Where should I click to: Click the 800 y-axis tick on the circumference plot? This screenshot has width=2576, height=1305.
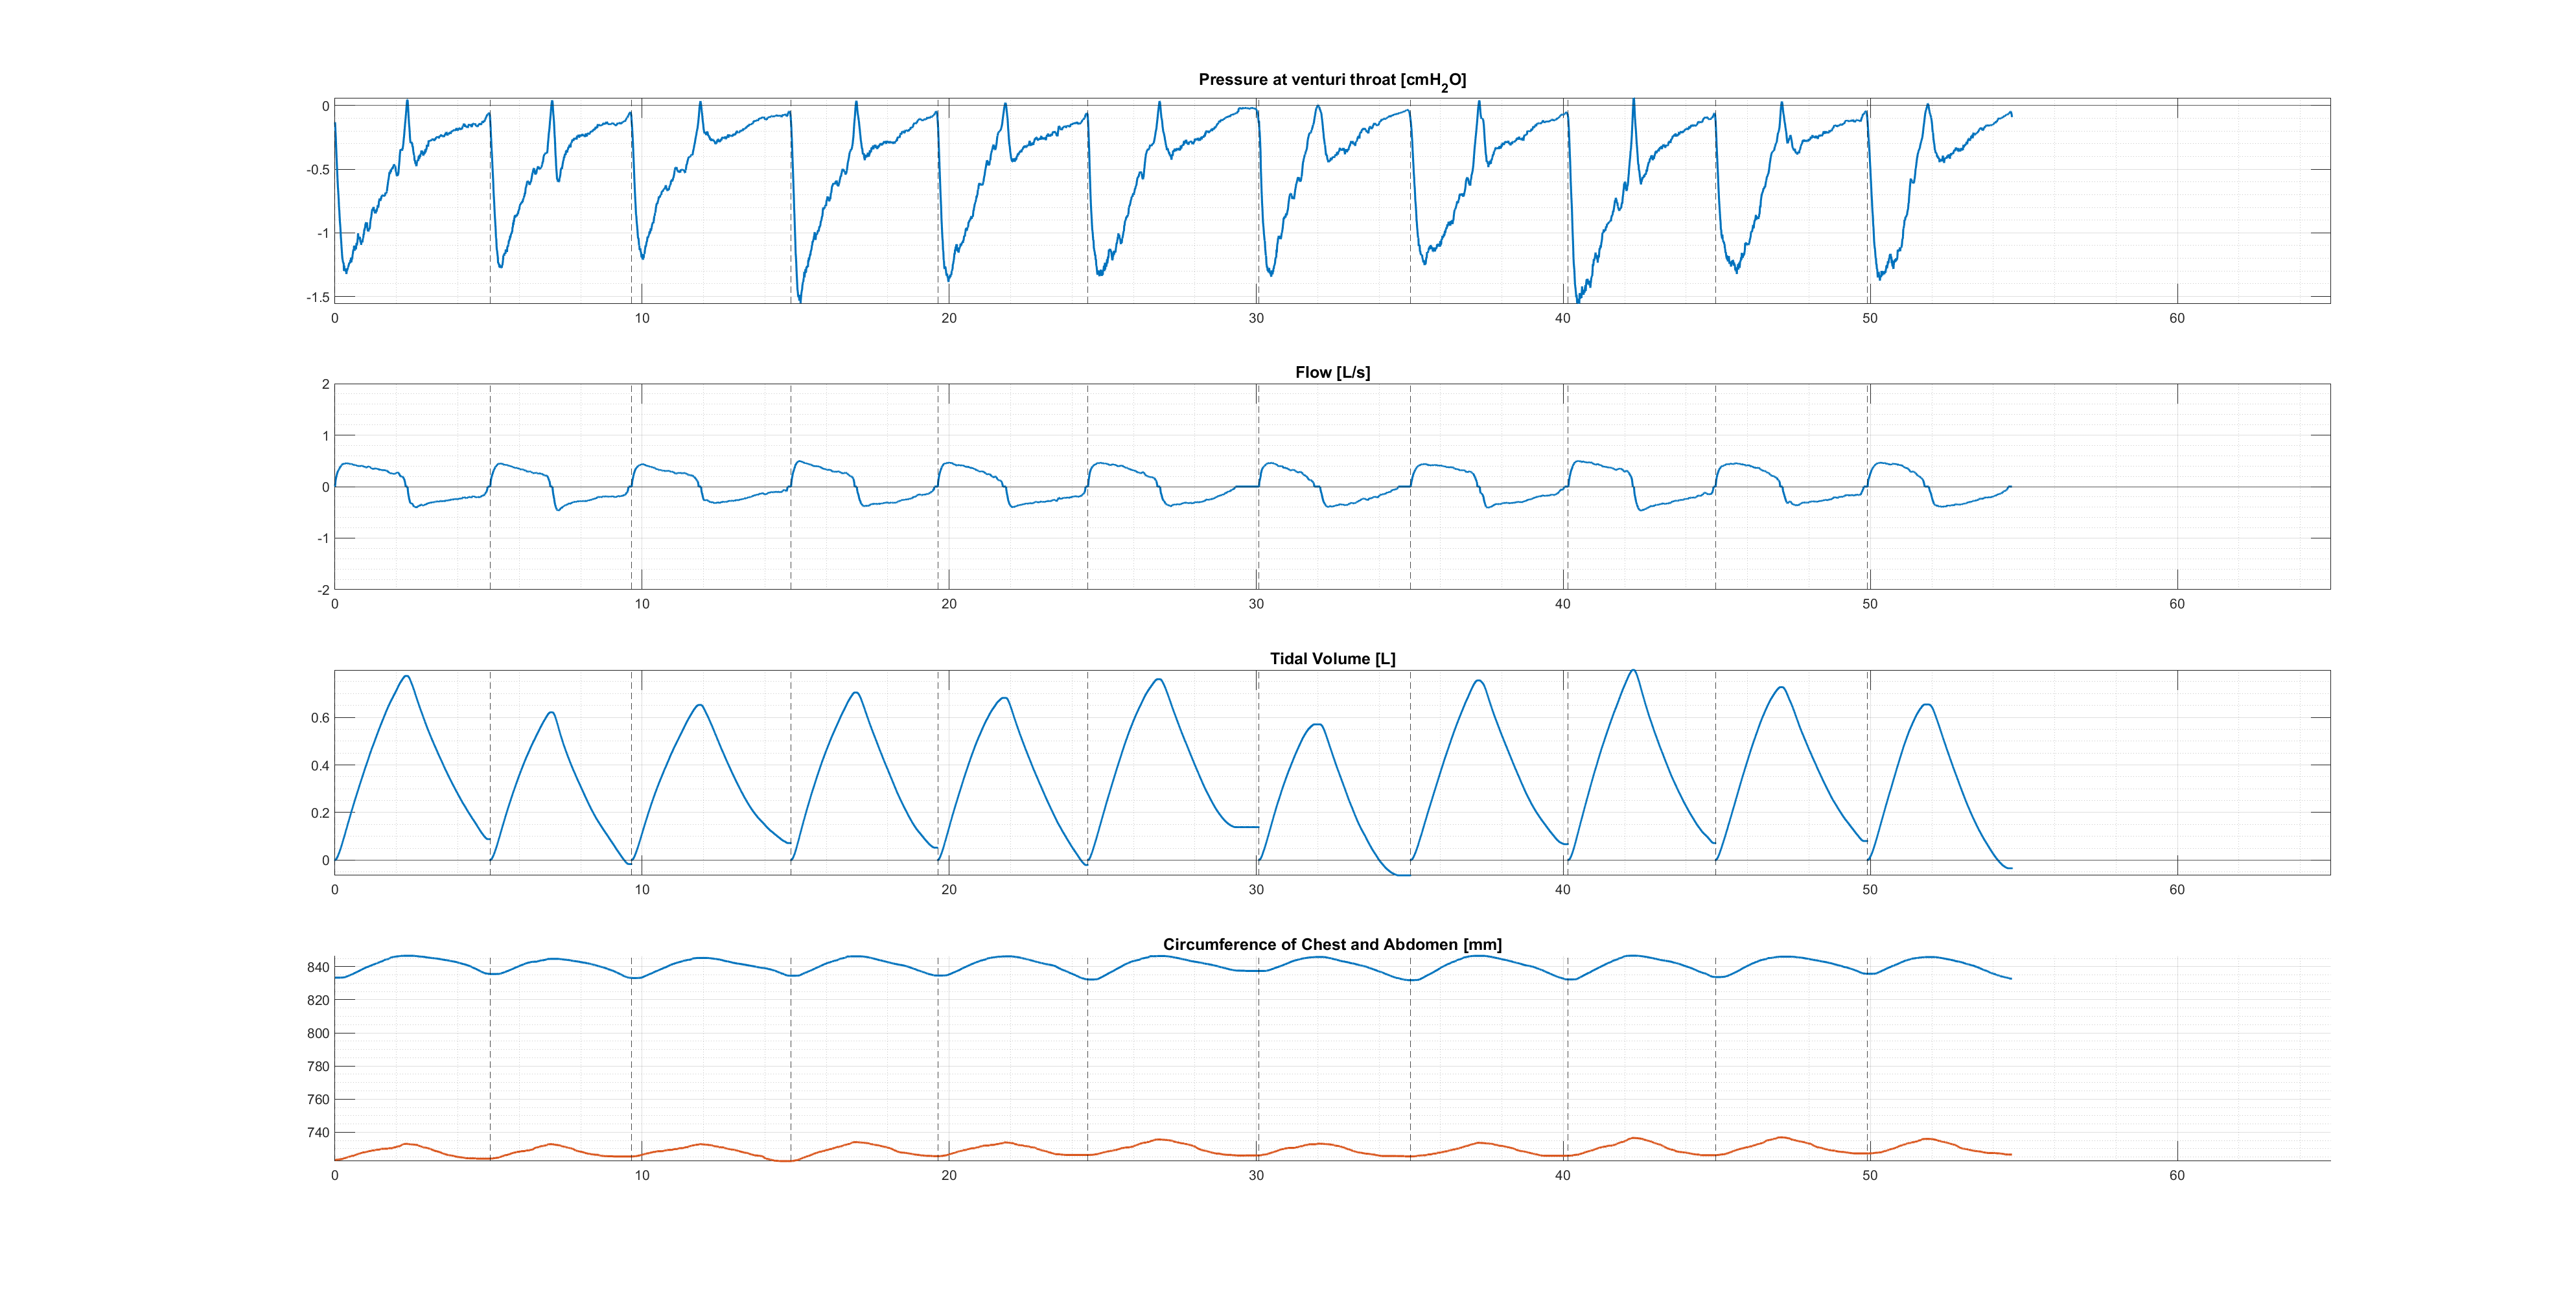pos(317,1033)
